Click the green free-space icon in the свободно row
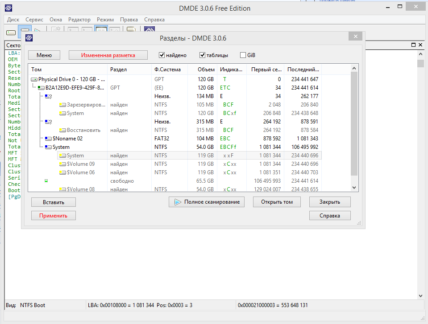 coord(46,180)
